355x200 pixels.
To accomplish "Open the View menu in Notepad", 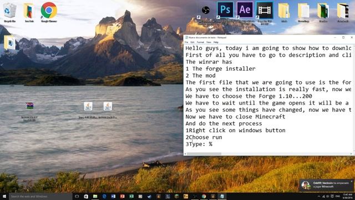I will [209, 42].
